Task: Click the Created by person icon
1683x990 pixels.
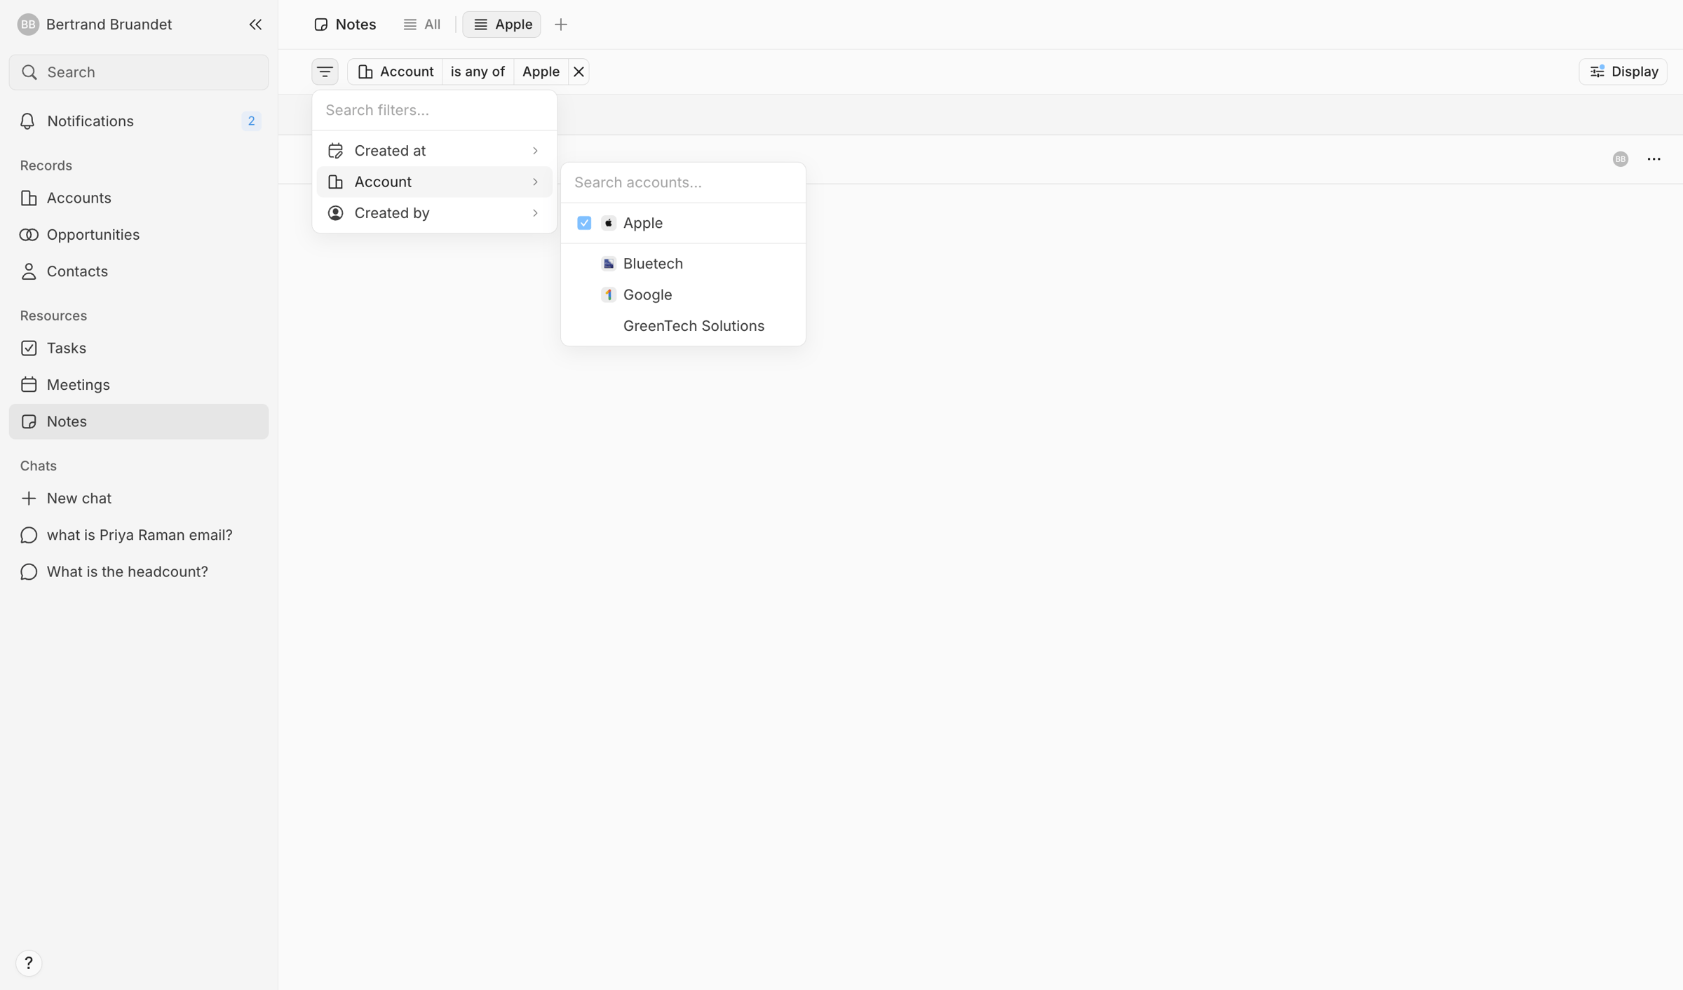Action: tap(336, 213)
